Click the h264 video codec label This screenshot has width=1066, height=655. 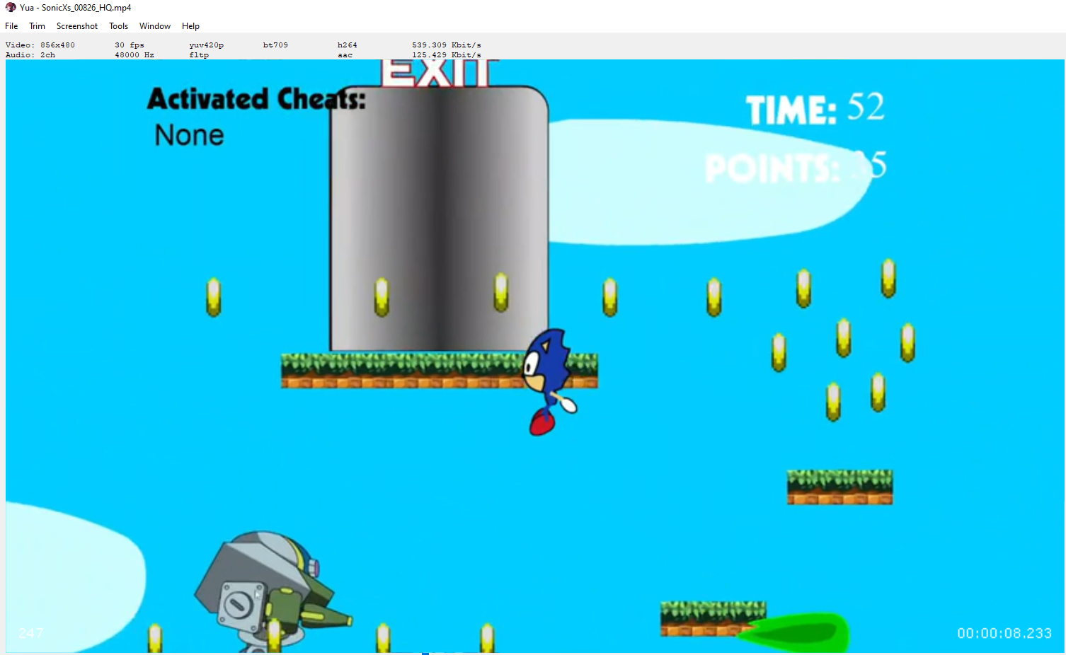coord(347,45)
